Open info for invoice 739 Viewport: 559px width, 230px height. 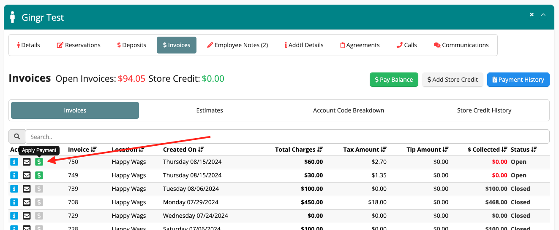14,189
